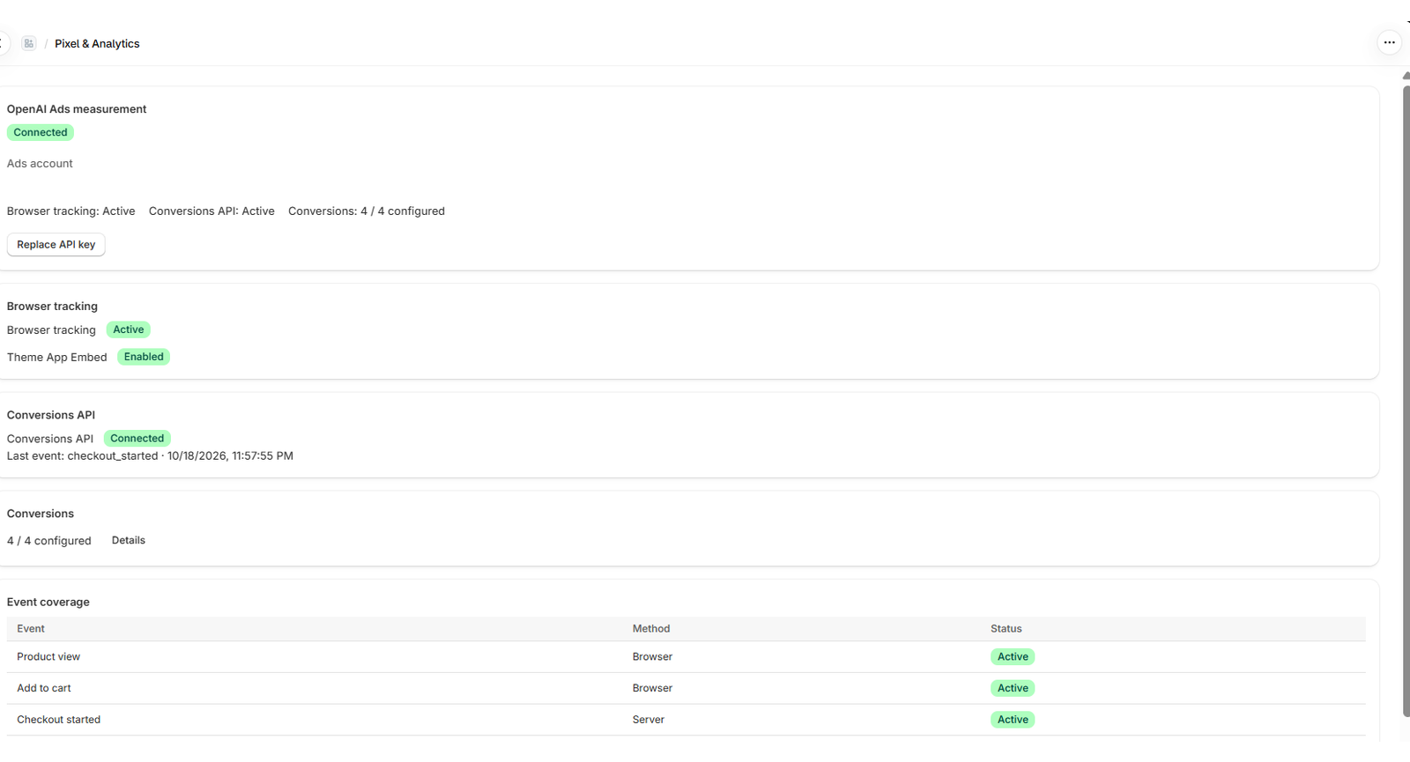1410x762 pixels.
Task: Click the Theme App Embed label
Action: [57, 357]
